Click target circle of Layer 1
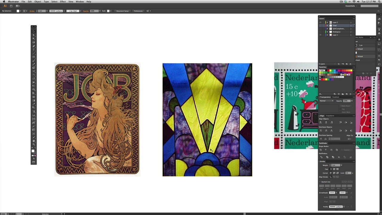The height and width of the screenshot is (215, 382). [351, 35]
